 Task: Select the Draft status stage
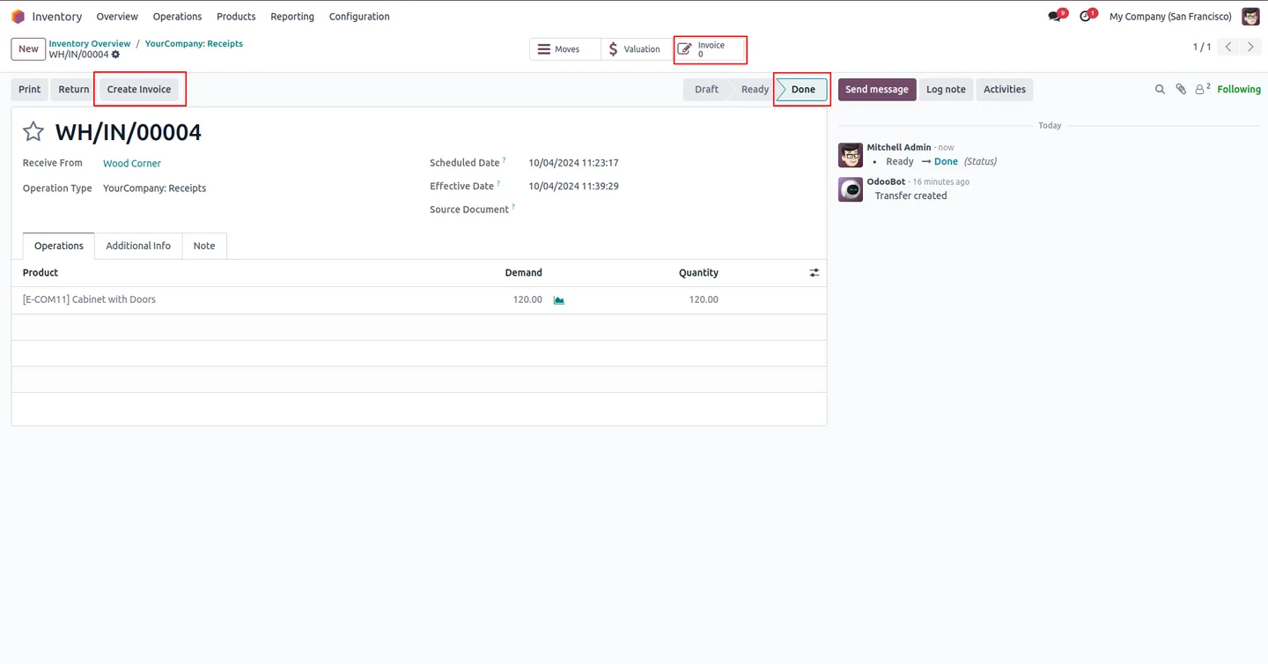click(x=706, y=89)
